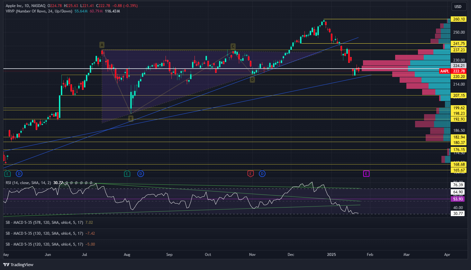Click the VRVP indicator legend
The image size is (471, 270).
39,11
